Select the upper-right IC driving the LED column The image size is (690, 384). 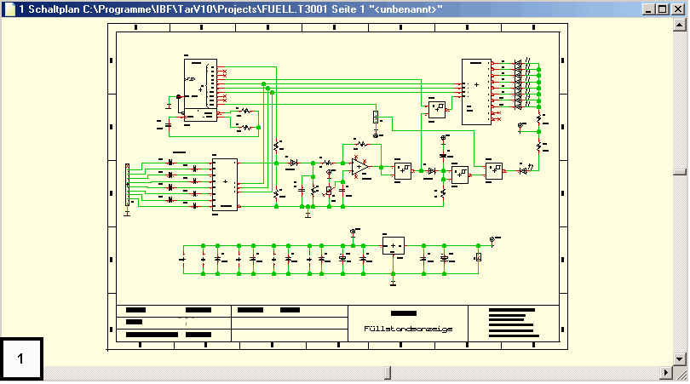(x=477, y=92)
